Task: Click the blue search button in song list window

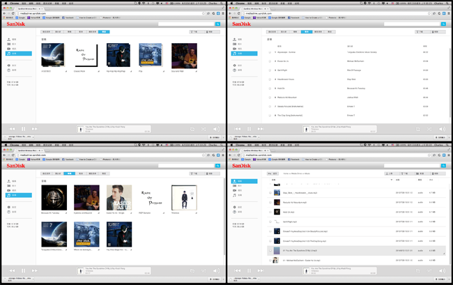Action: (x=443, y=24)
